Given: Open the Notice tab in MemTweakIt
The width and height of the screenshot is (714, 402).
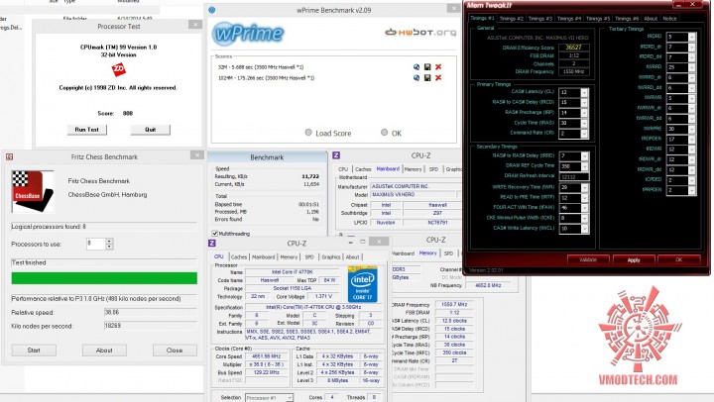Looking at the screenshot, I should coord(669,19).
